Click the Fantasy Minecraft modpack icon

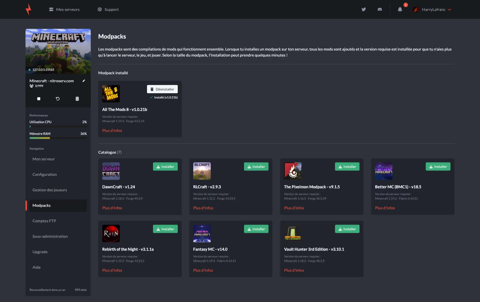[202, 233]
